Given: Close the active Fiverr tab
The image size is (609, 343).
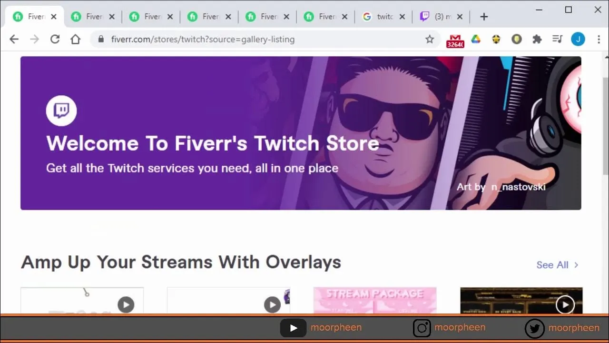Looking at the screenshot, I should click(54, 17).
